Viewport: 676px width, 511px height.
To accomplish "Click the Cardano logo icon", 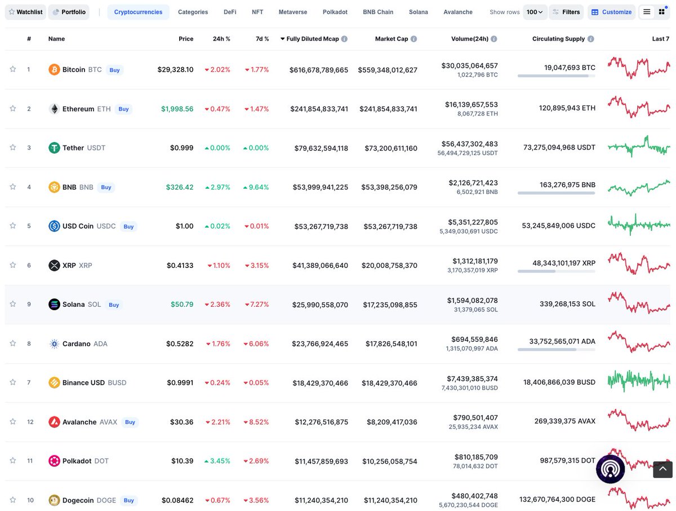I will pyautogui.click(x=54, y=343).
